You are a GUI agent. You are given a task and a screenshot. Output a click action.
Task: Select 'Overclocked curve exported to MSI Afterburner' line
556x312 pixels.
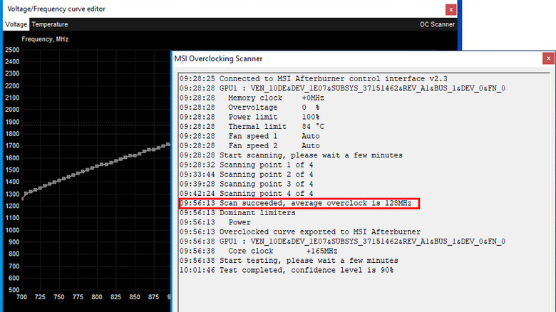(x=300, y=232)
